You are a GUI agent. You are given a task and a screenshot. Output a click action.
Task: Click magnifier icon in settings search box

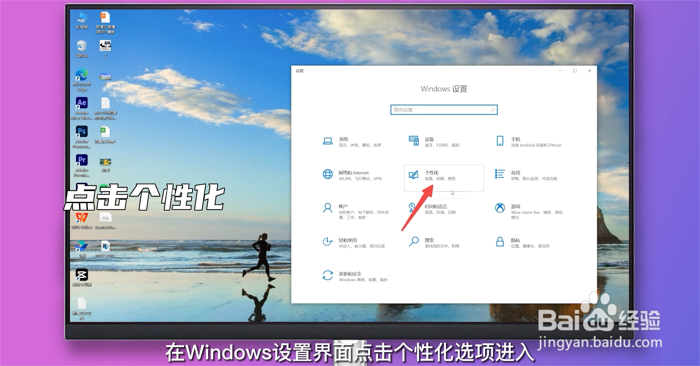pos(493,109)
